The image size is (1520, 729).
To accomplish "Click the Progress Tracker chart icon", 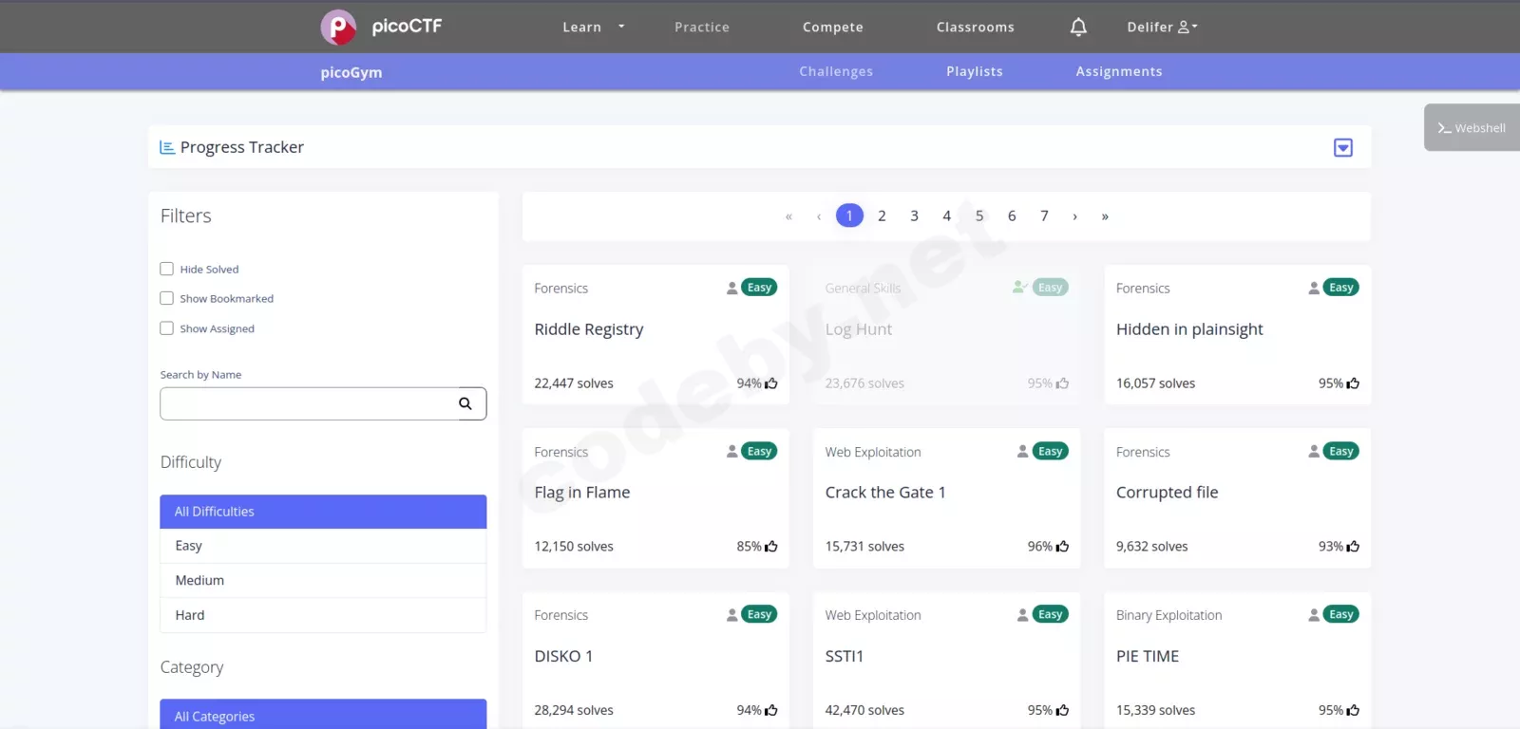I will [x=167, y=147].
